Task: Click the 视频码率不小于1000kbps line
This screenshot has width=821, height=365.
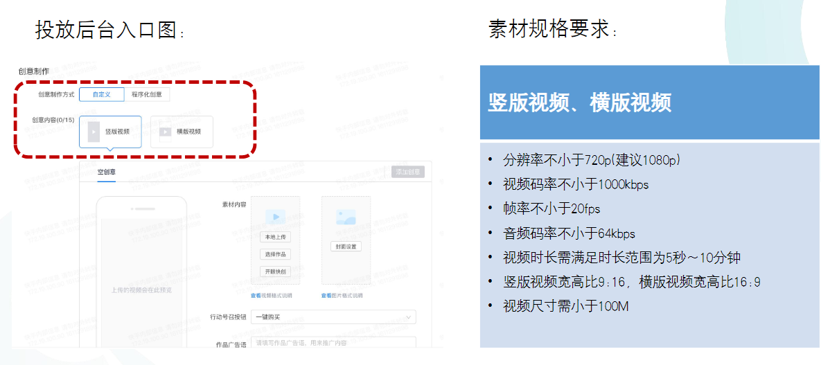Action: coord(576,184)
